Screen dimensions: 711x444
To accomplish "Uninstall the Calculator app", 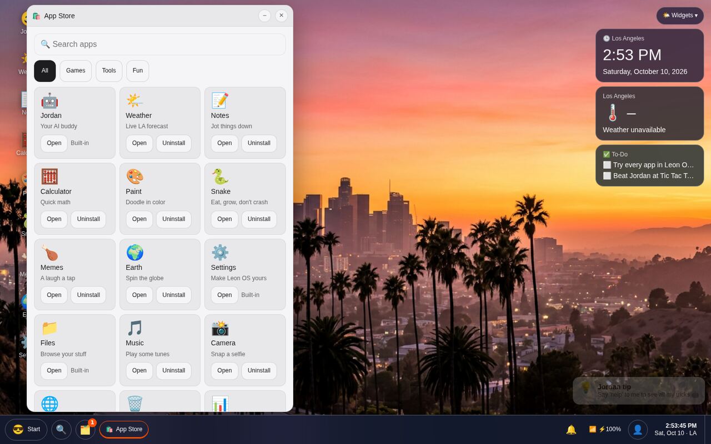I will coord(88,219).
